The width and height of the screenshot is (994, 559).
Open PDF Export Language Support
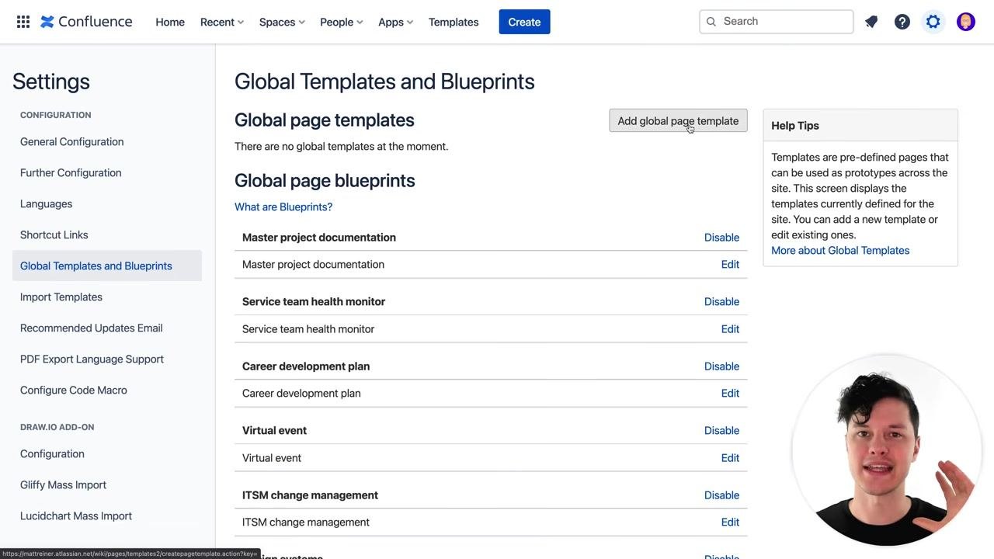point(92,359)
